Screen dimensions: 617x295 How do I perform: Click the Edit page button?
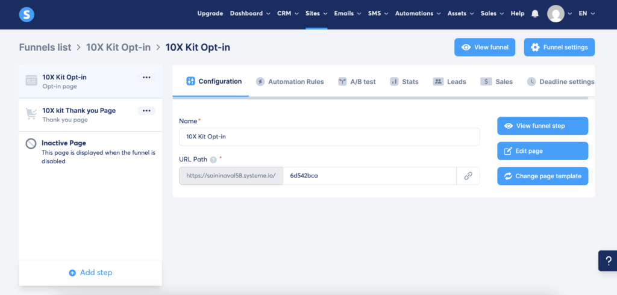(x=542, y=151)
